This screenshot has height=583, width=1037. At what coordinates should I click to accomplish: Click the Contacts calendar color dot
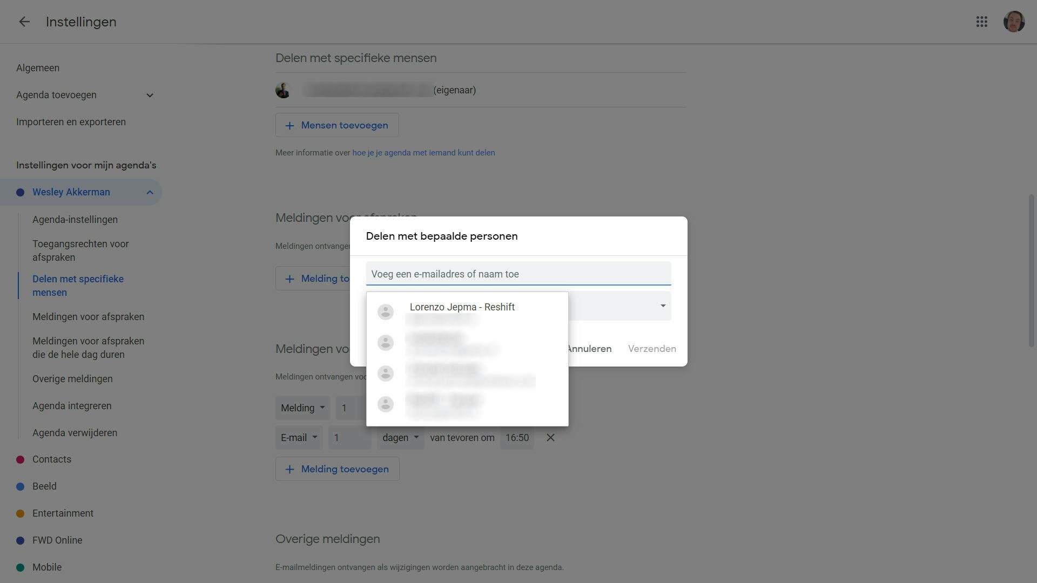pyautogui.click(x=20, y=459)
